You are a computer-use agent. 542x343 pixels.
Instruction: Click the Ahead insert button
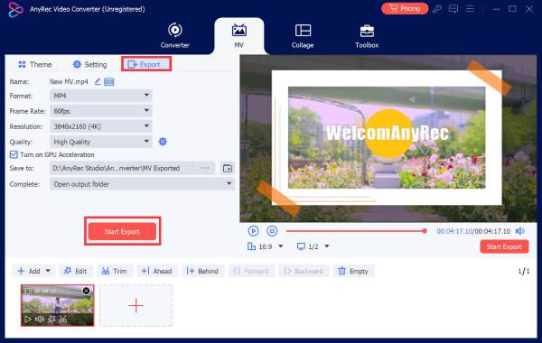click(157, 271)
